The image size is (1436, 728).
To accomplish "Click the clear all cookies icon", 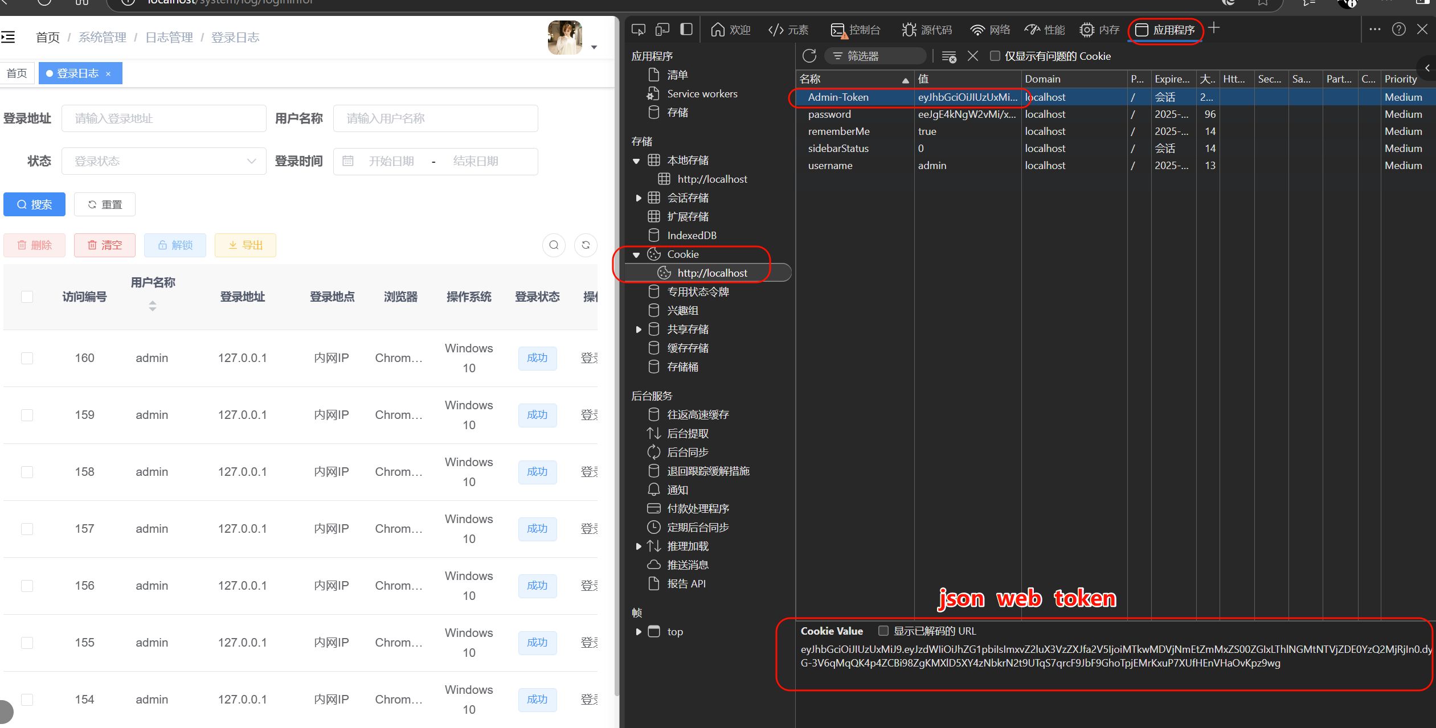I will (x=948, y=56).
